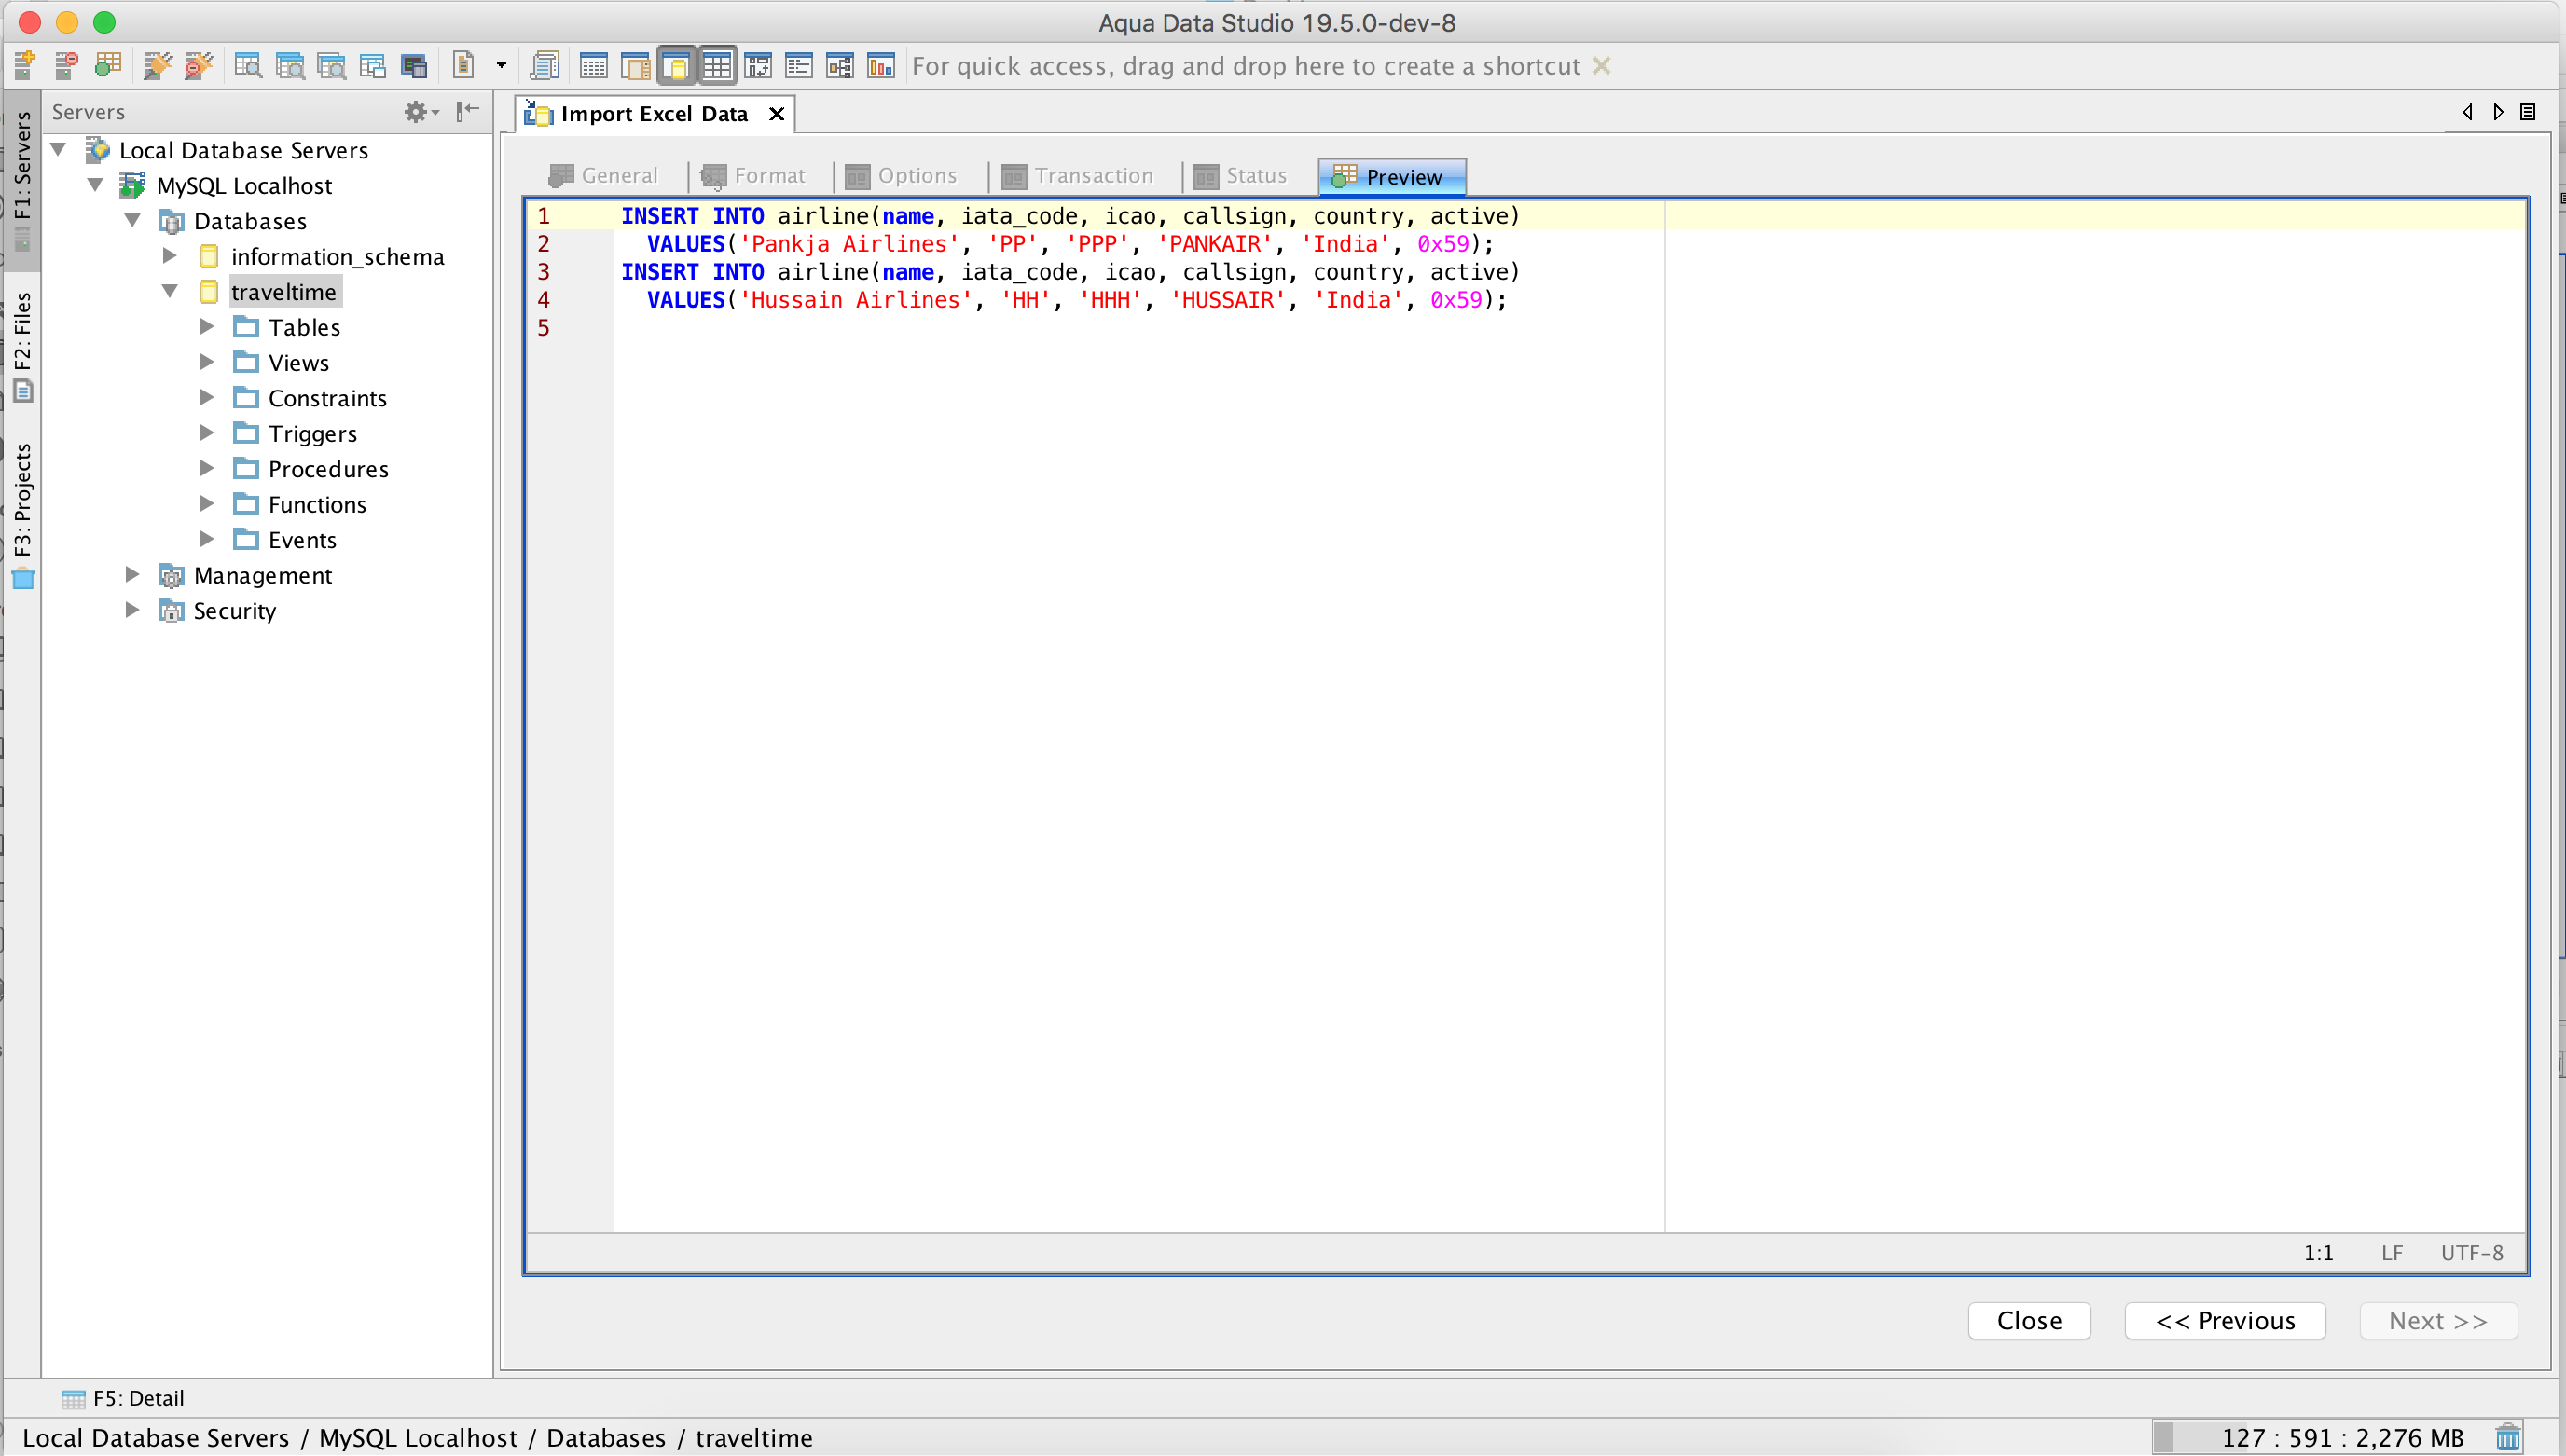The image size is (2566, 1456).
Task: Collapse the Databases node
Action: pyautogui.click(x=133, y=220)
